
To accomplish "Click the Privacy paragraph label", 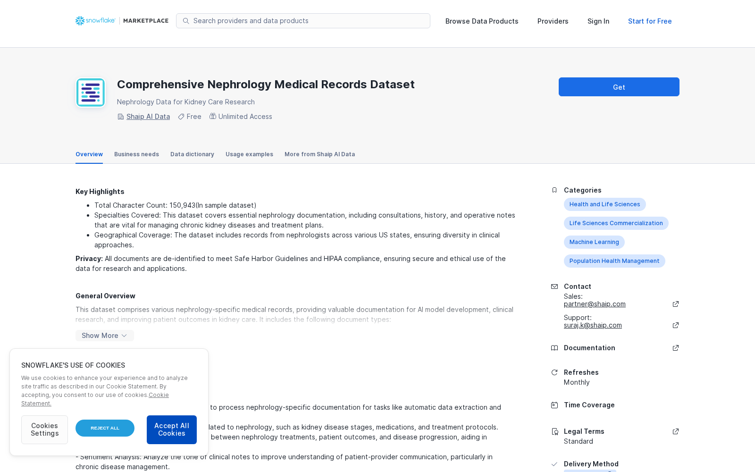I will coord(89,259).
